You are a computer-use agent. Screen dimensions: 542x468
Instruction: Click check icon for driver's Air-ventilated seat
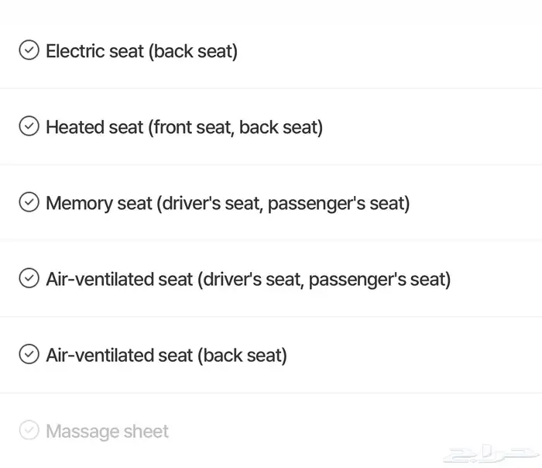pyautogui.click(x=29, y=278)
